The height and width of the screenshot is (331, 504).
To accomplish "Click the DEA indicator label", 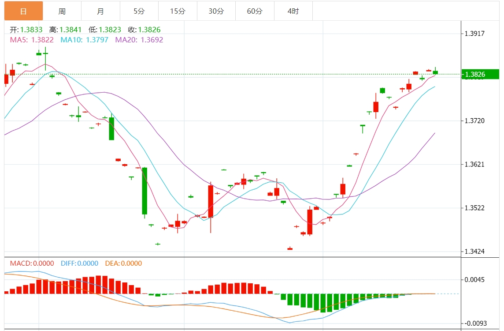I will (x=123, y=263).
